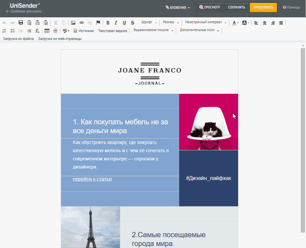Decrease indent of the paragraph
This screenshot has height=248, width=306.
21,31
